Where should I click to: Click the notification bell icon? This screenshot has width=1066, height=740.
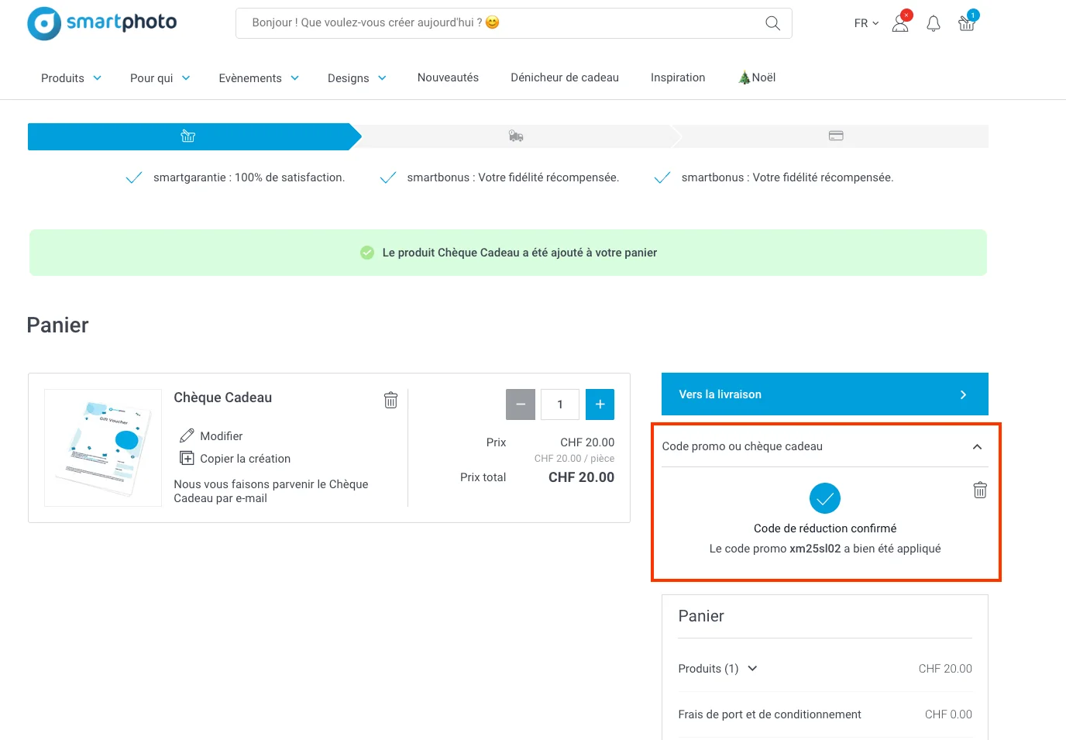(933, 23)
